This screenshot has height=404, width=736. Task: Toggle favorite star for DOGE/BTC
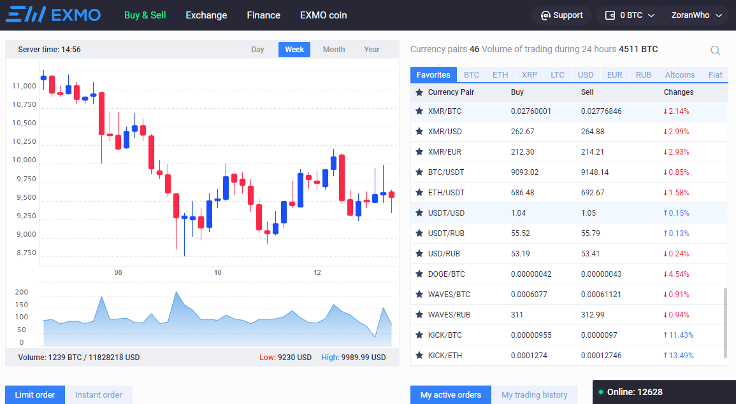419,274
